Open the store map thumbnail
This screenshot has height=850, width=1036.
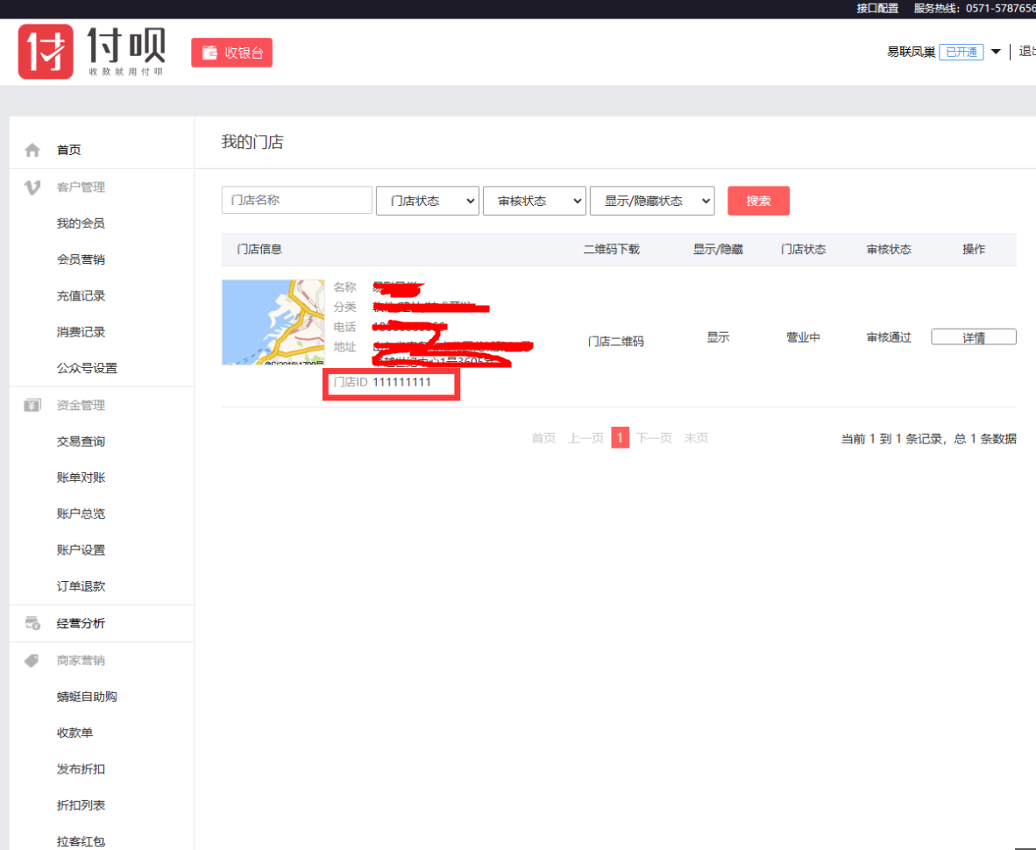point(273,322)
